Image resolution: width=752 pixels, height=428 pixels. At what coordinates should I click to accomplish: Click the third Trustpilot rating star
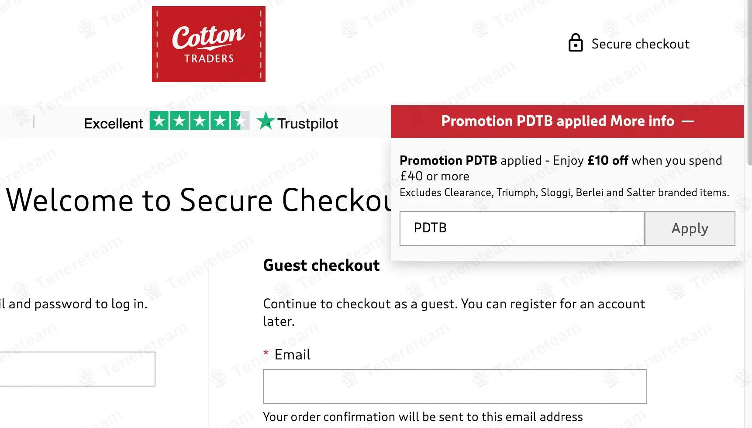point(200,121)
